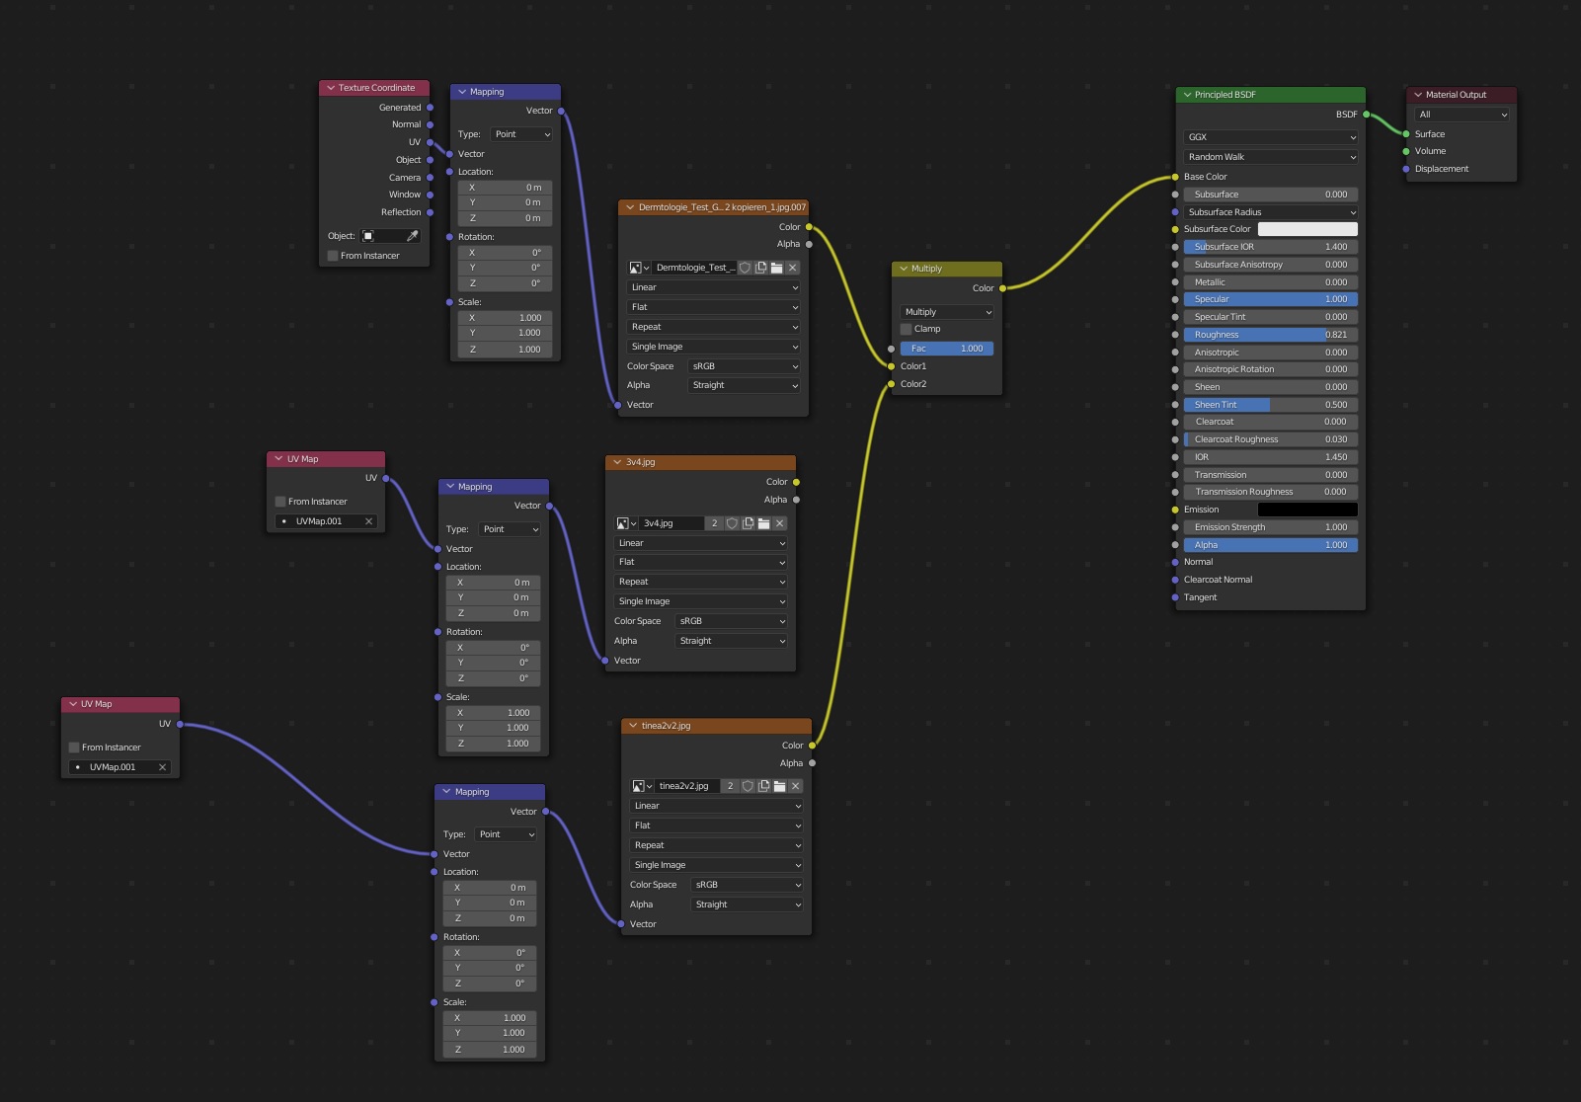Click Dermtologie_Test image name field

pos(694,268)
